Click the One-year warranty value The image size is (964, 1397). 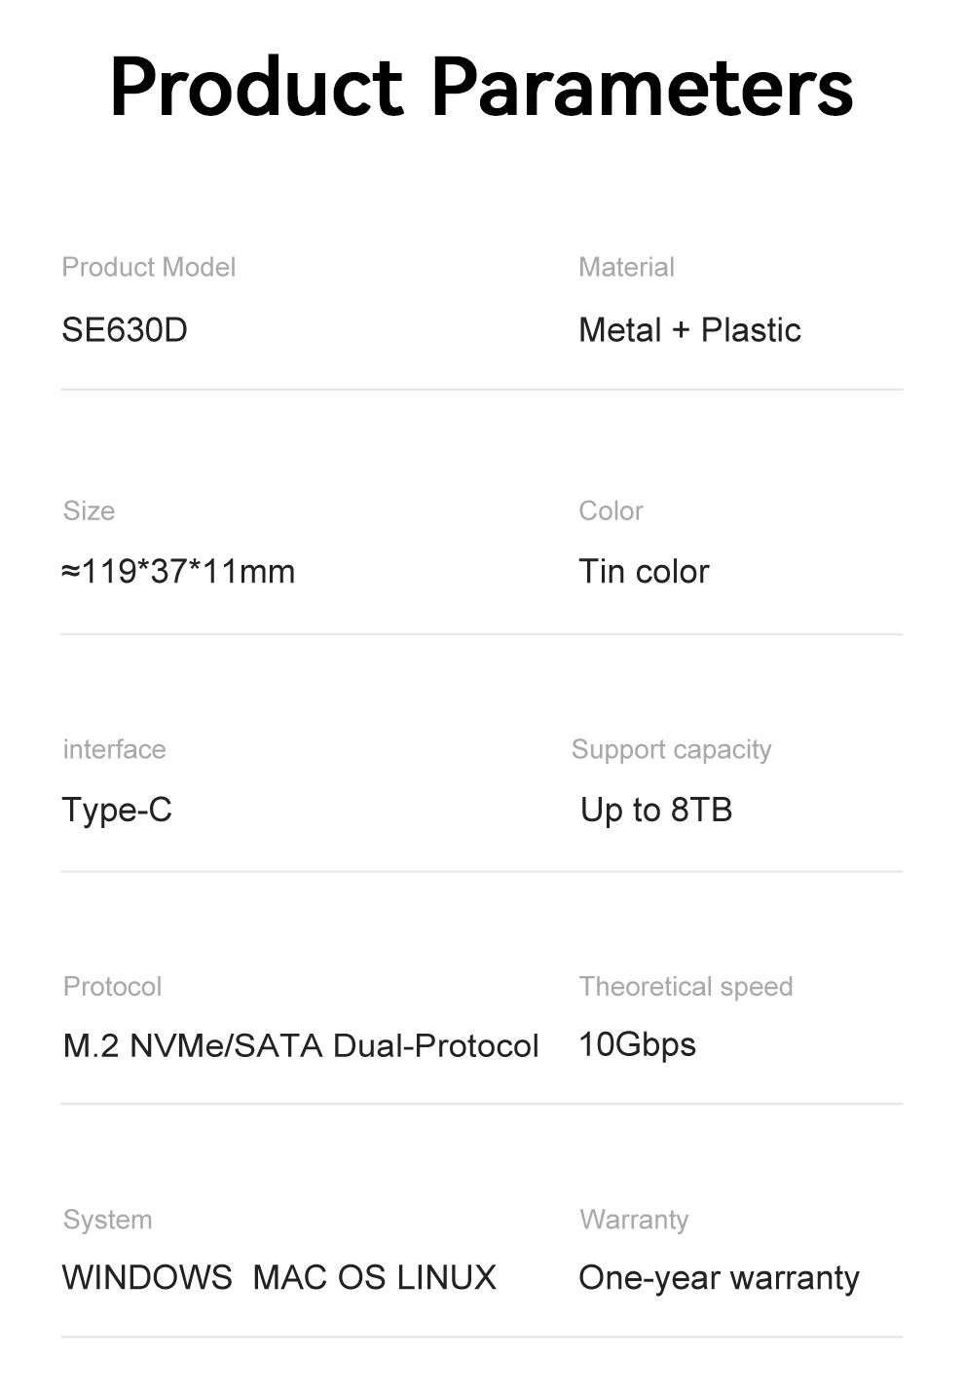pyautogui.click(x=719, y=1277)
